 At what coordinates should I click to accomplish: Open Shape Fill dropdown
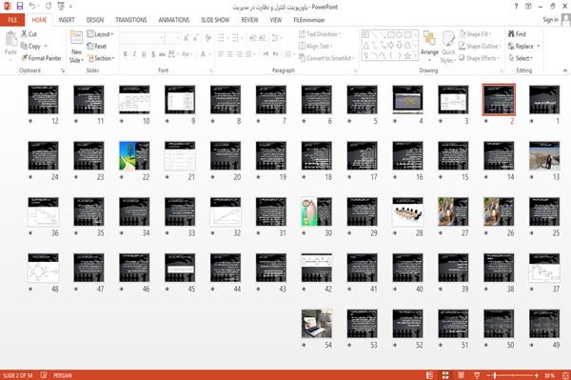(x=475, y=34)
